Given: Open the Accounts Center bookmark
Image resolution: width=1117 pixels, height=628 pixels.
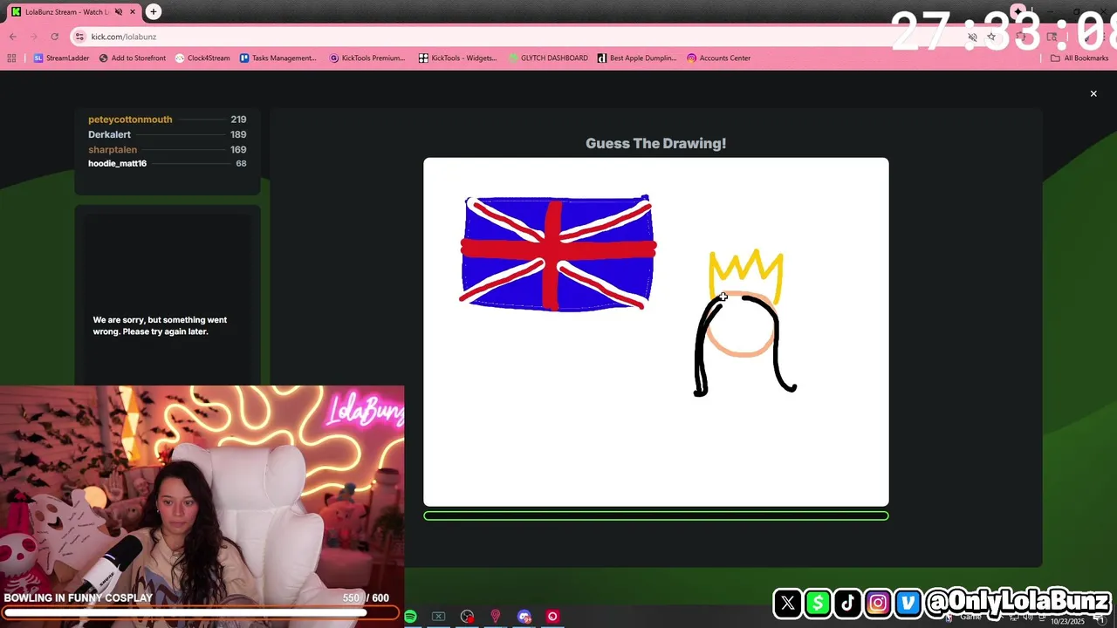Looking at the screenshot, I should 718,58.
